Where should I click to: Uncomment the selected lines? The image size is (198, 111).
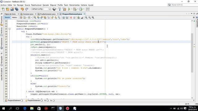(82, 18)
